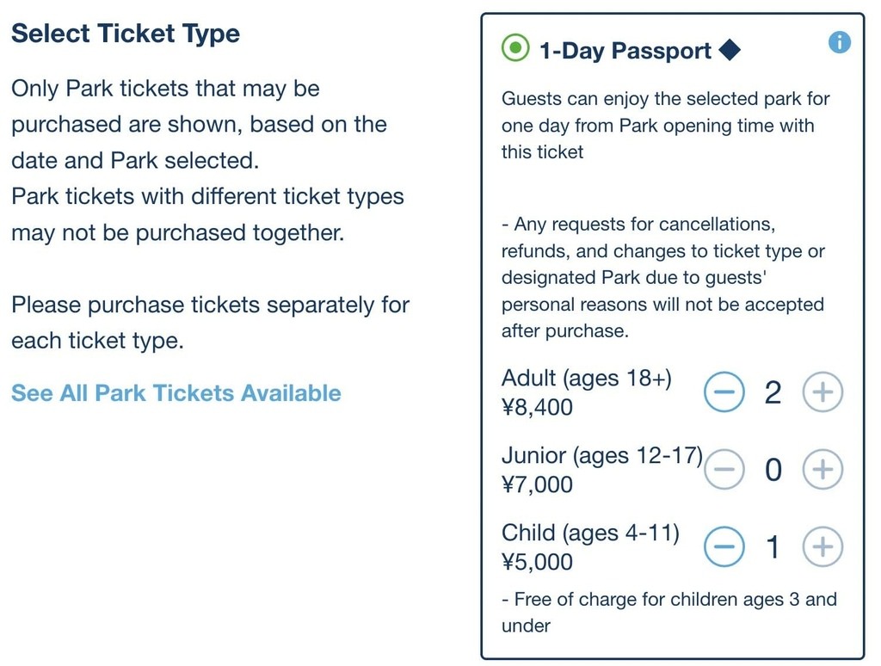The height and width of the screenshot is (666, 881).
Task: Select the 1-Day Passport radio button
Action: click(515, 47)
